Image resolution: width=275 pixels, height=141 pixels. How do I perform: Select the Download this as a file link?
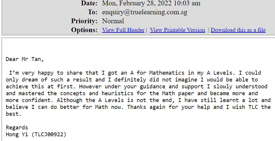(238, 30)
